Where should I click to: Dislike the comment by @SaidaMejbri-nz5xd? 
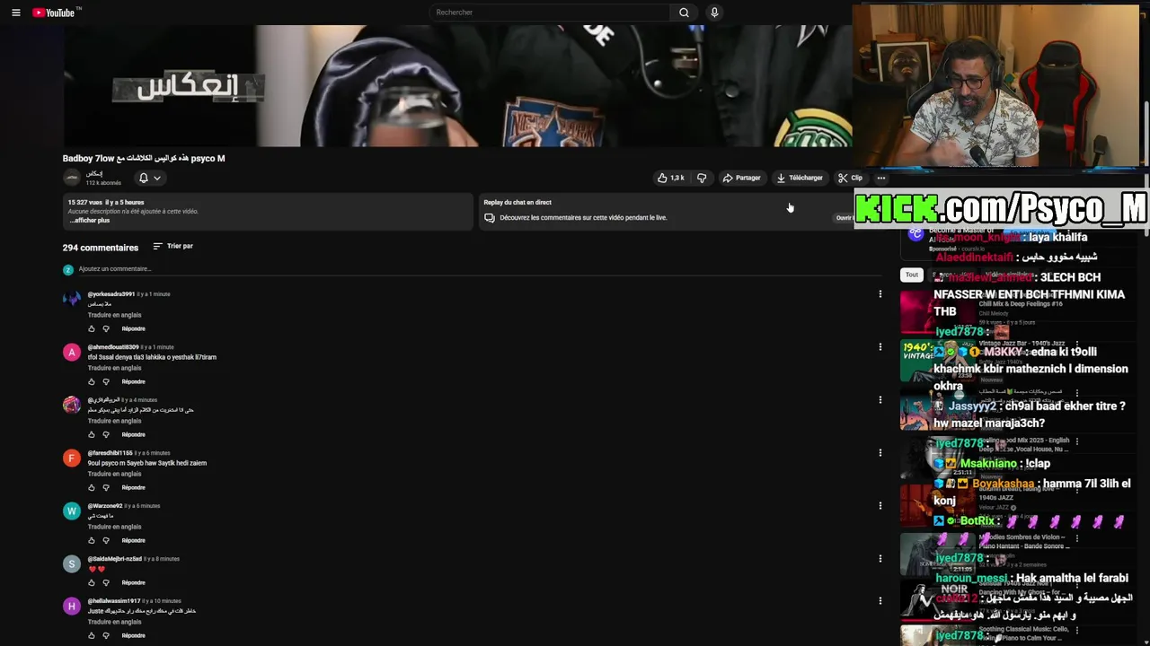pos(106,582)
